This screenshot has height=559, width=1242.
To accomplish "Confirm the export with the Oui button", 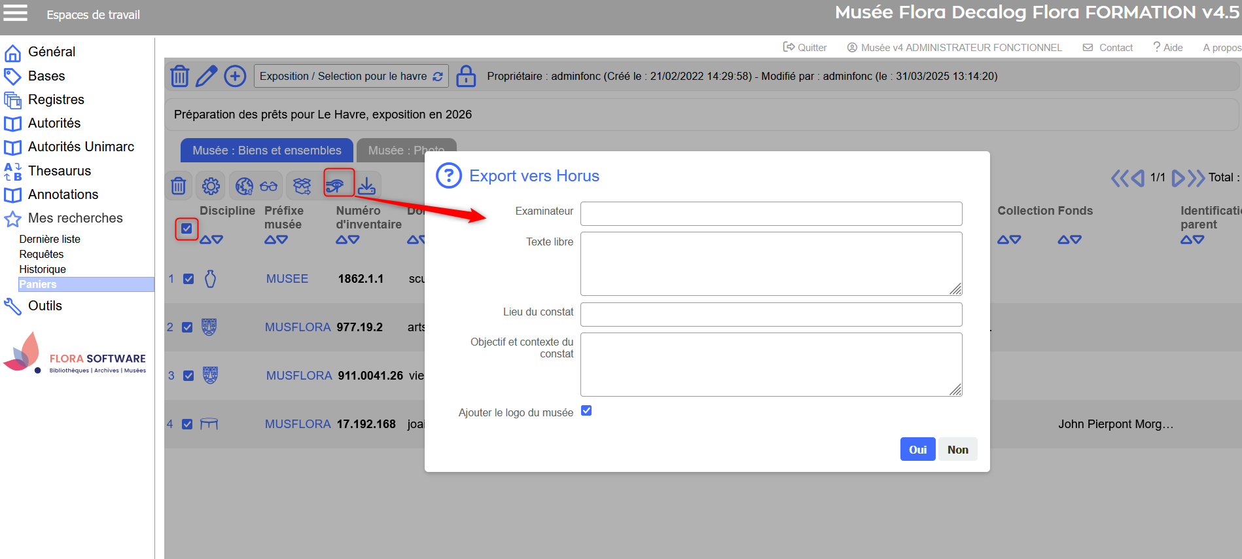I will click(x=917, y=449).
